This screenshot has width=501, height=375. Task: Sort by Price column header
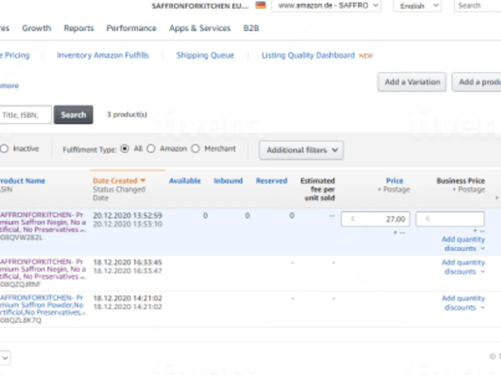click(395, 181)
